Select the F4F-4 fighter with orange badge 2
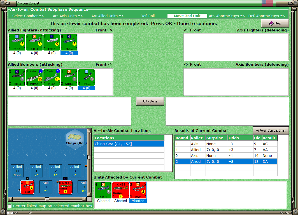The image size is (298, 215). pyautogui.click(x=34, y=42)
